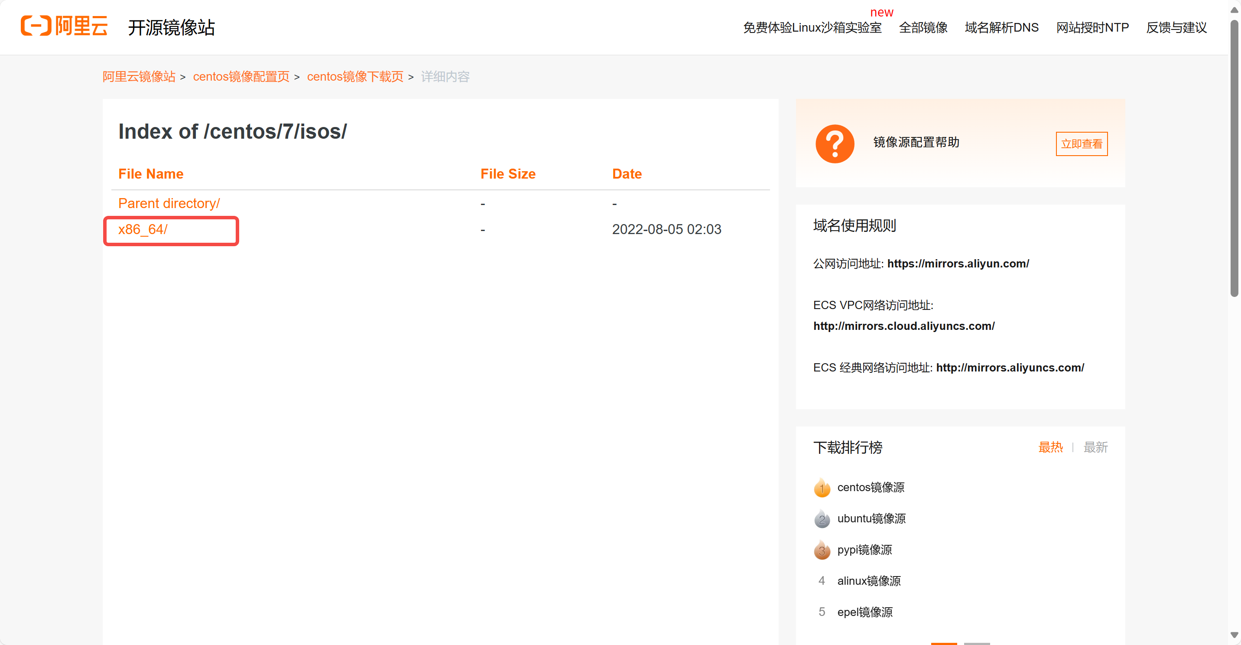Viewport: 1241px width, 645px height.
Task: Open the Parent directory/ link
Action: click(x=169, y=203)
